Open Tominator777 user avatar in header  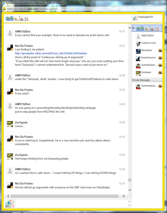(135, 18)
